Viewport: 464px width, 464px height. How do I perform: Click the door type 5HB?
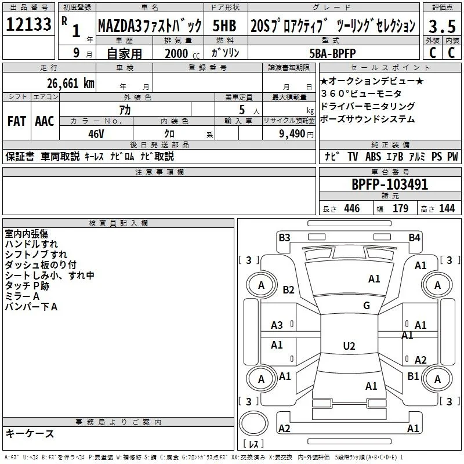click(x=224, y=26)
